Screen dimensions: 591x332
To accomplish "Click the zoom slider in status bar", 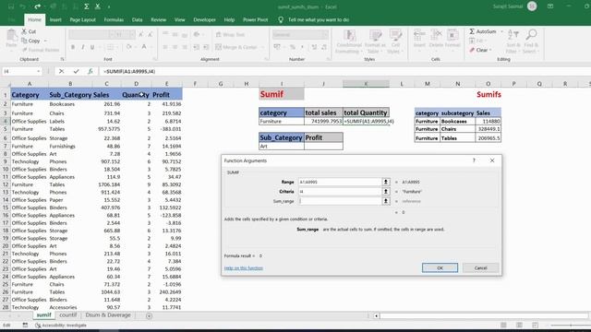I will (x=571, y=326).
